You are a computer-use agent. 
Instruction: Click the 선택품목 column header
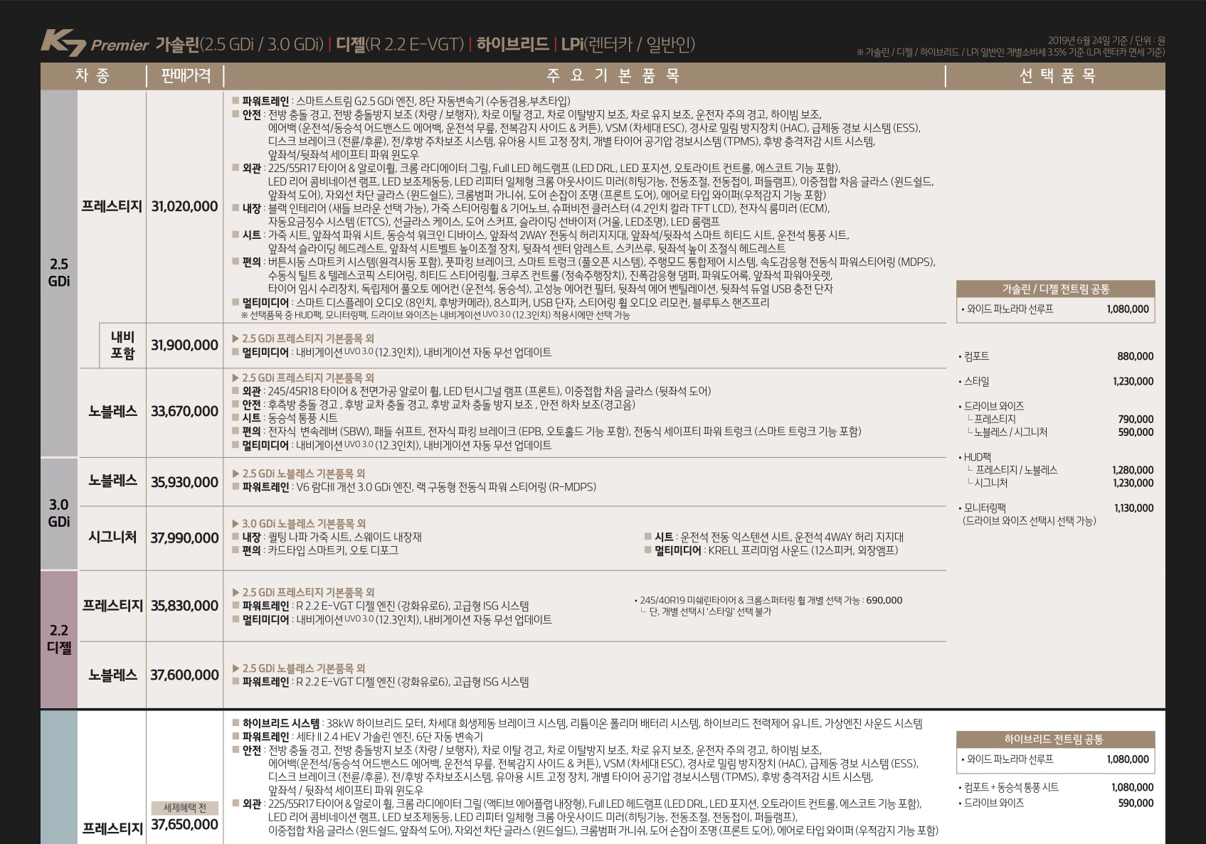[x=1057, y=75]
